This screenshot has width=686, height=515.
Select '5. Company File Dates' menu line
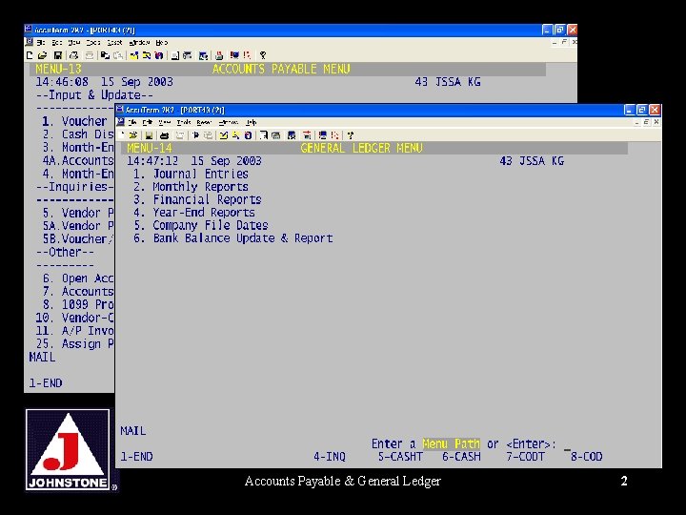tap(201, 225)
